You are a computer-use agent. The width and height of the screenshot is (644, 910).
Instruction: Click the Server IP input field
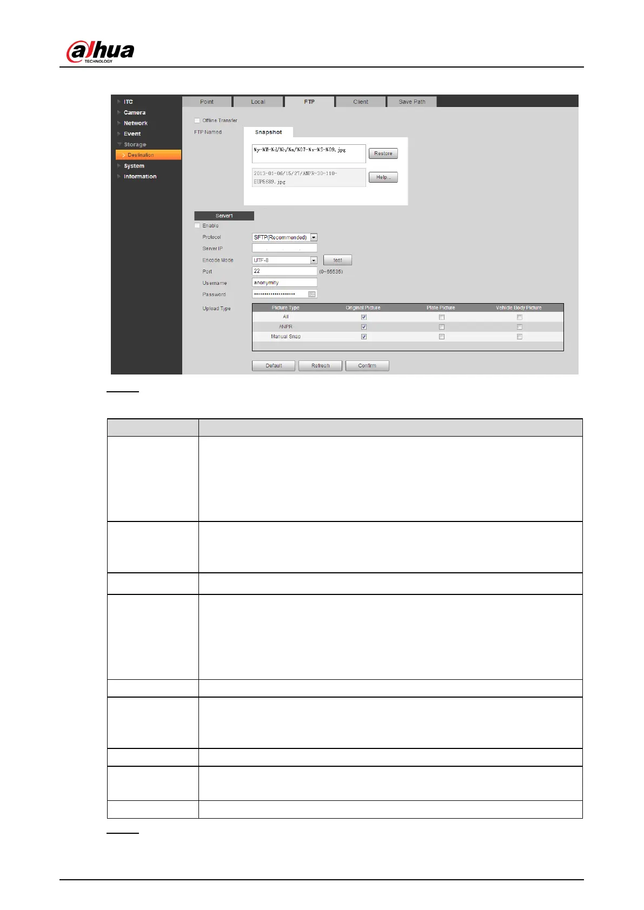[x=284, y=249]
